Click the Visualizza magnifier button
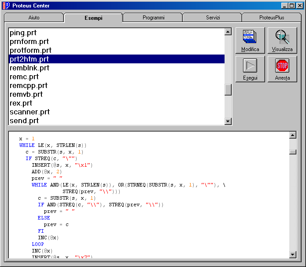Viewport: 306px width, 267px height. (282, 40)
